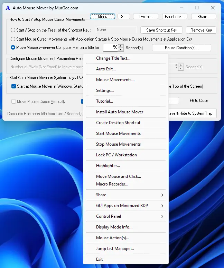Viewport: 224px width, 268px height.
Task: Choose Exit from the menu
Action: click(x=126, y=259)
